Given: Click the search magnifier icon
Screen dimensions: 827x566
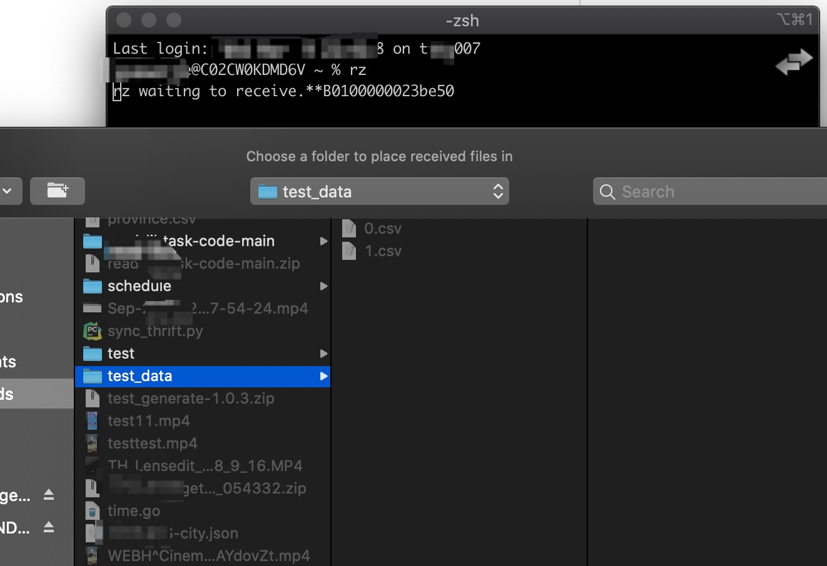Looking at the screenshot, I should 607,192.
